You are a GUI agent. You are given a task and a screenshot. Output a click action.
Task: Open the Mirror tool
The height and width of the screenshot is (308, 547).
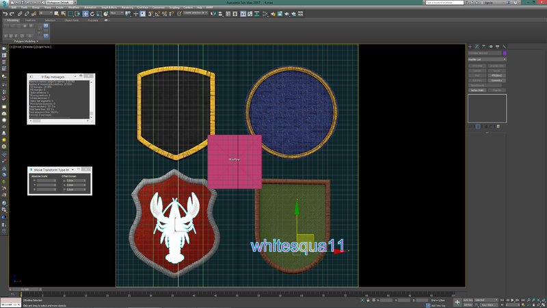213,14
